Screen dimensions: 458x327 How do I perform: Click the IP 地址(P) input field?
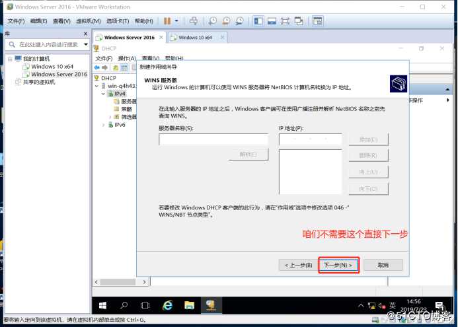pos(310,139)
